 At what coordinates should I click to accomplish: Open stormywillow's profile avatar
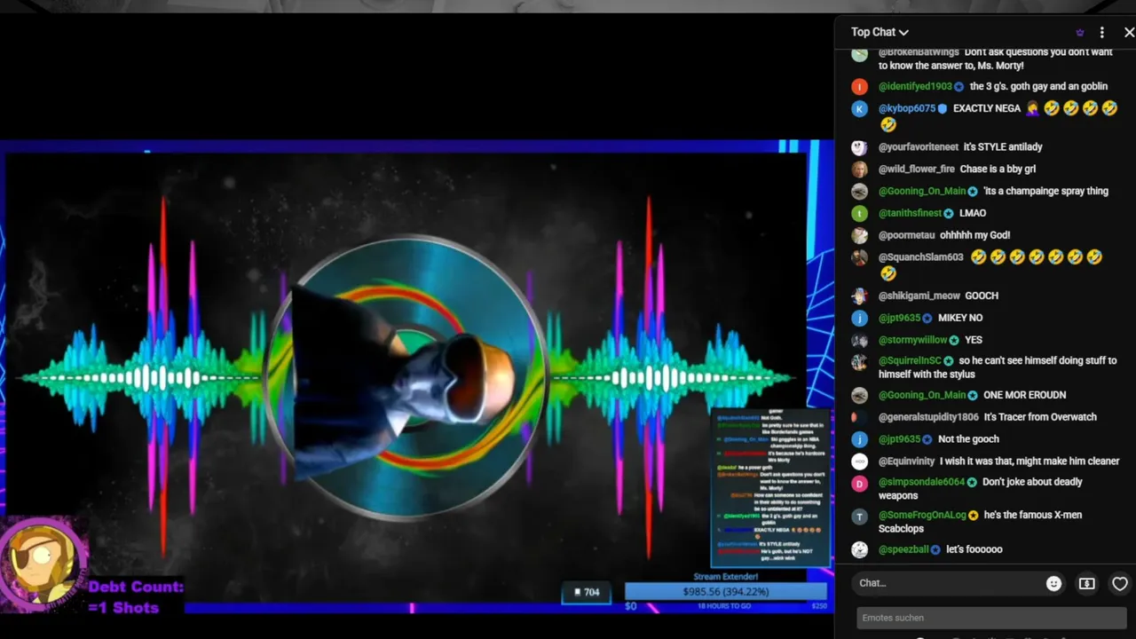[x=859, y=341]
